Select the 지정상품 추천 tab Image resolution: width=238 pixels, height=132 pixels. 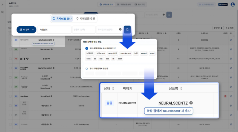(85, 19)
